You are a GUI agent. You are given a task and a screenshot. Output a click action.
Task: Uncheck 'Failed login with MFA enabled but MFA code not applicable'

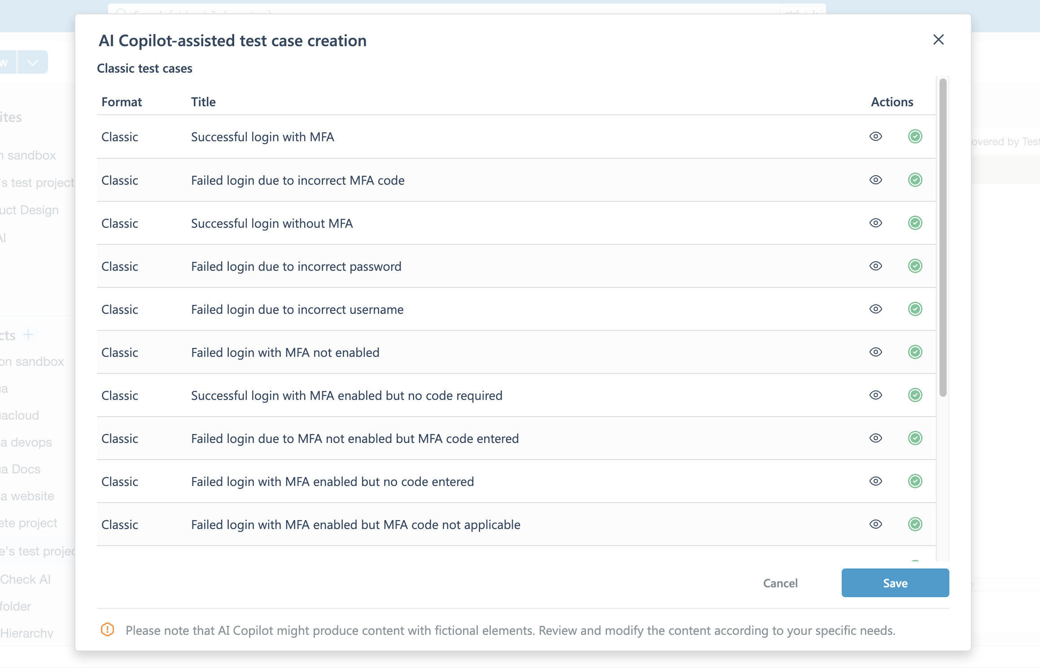click(x=915, y=524)
